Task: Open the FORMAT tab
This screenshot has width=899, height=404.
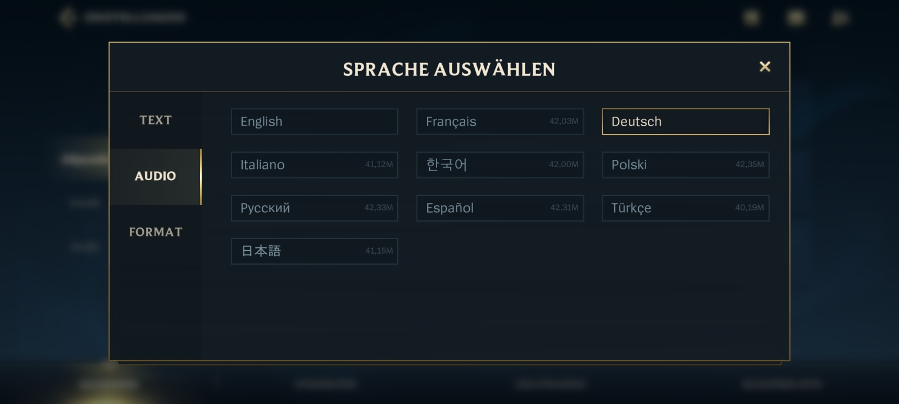Action: click(x=156, y=232)
